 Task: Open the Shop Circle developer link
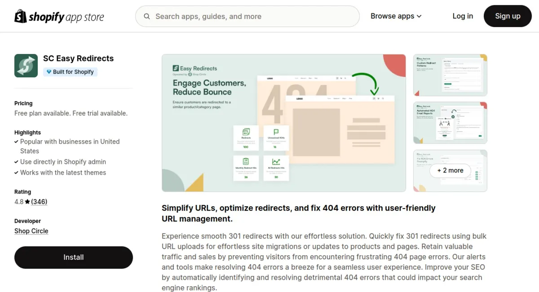point(31,231)
